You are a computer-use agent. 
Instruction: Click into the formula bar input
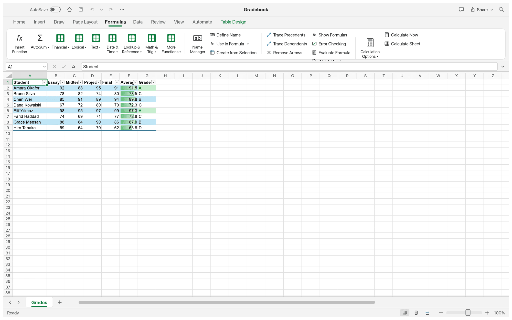pyautogui.click(x=289, y=67)
